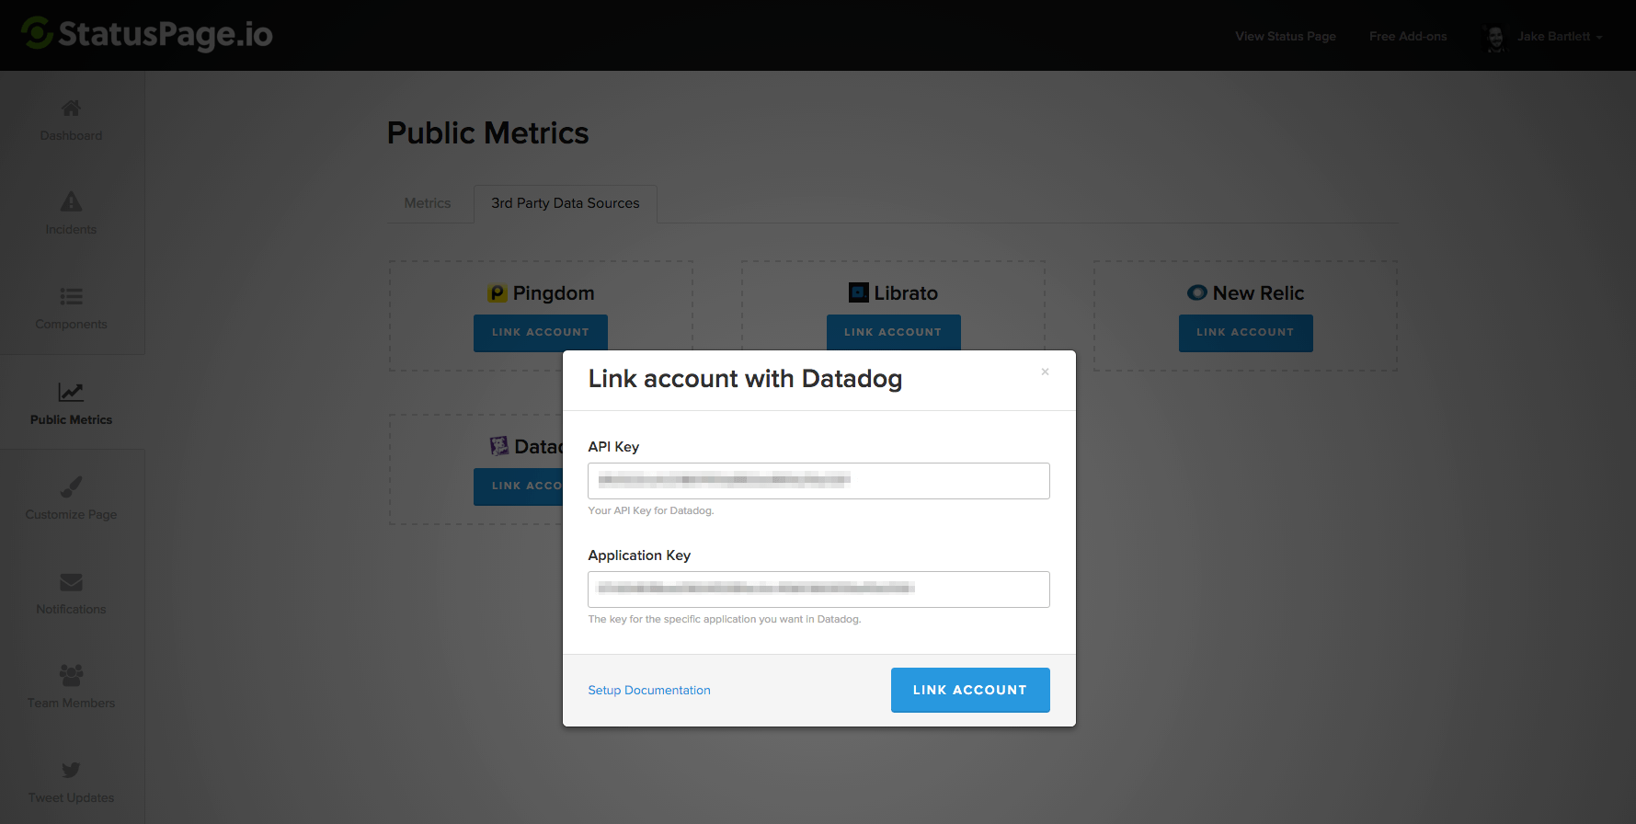The image size is (1636, 824).
Task: Click the application key help text
Action: click(725, 620)
